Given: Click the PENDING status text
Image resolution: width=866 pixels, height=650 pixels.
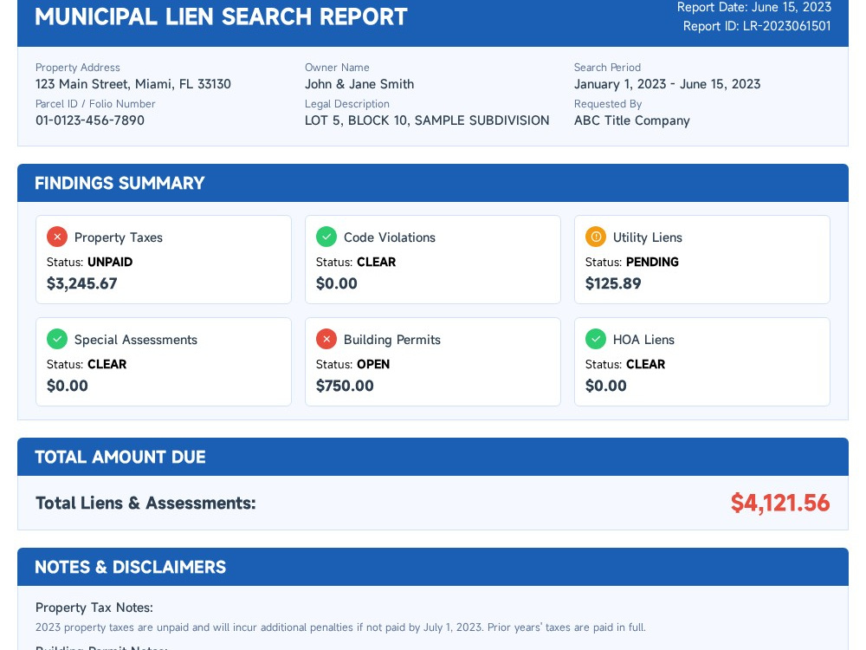Looking at the screenshot, I should (x=652, y=262).
